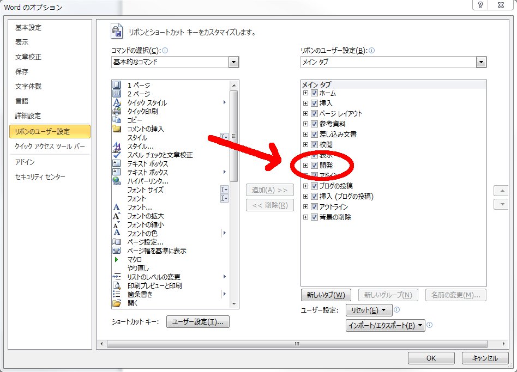Click the 新しいタブ button

[x=325, y=295]
